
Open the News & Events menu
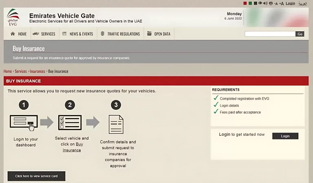click(77, 34)
